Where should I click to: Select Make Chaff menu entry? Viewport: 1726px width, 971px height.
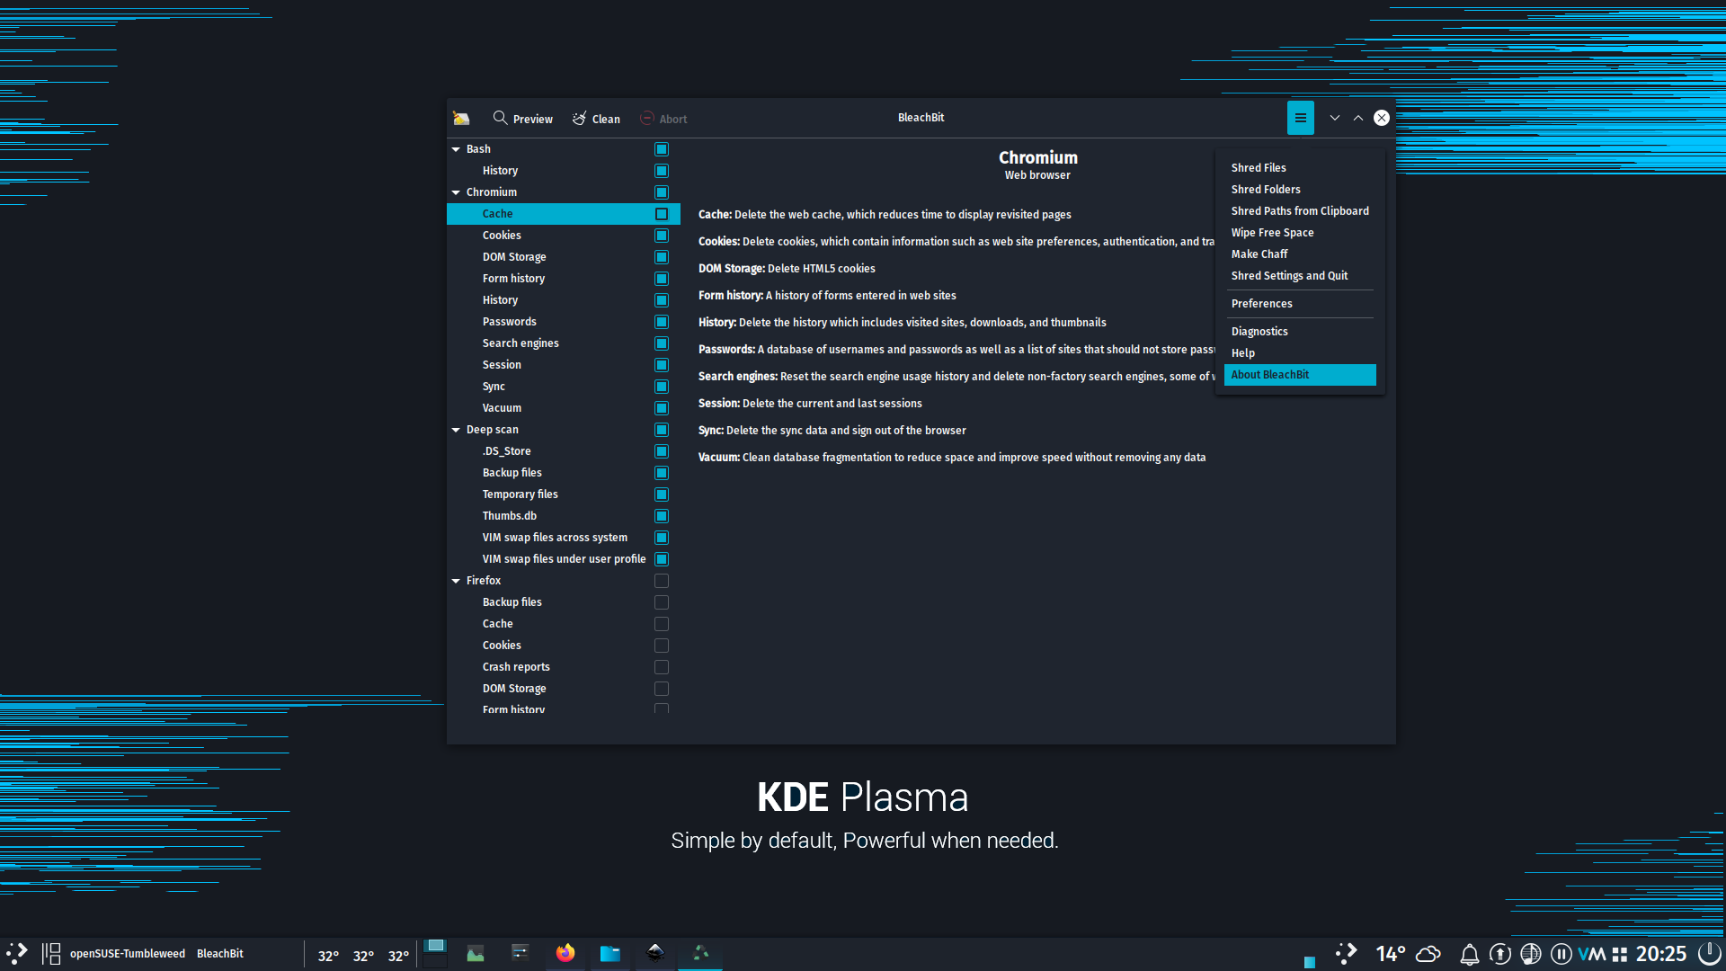coord(1300,254)
